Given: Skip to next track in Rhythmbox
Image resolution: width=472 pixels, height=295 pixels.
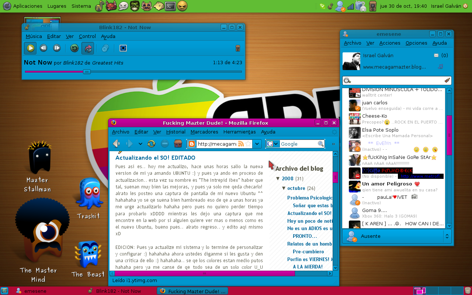Looking at the screenshot, I should 57,48.
